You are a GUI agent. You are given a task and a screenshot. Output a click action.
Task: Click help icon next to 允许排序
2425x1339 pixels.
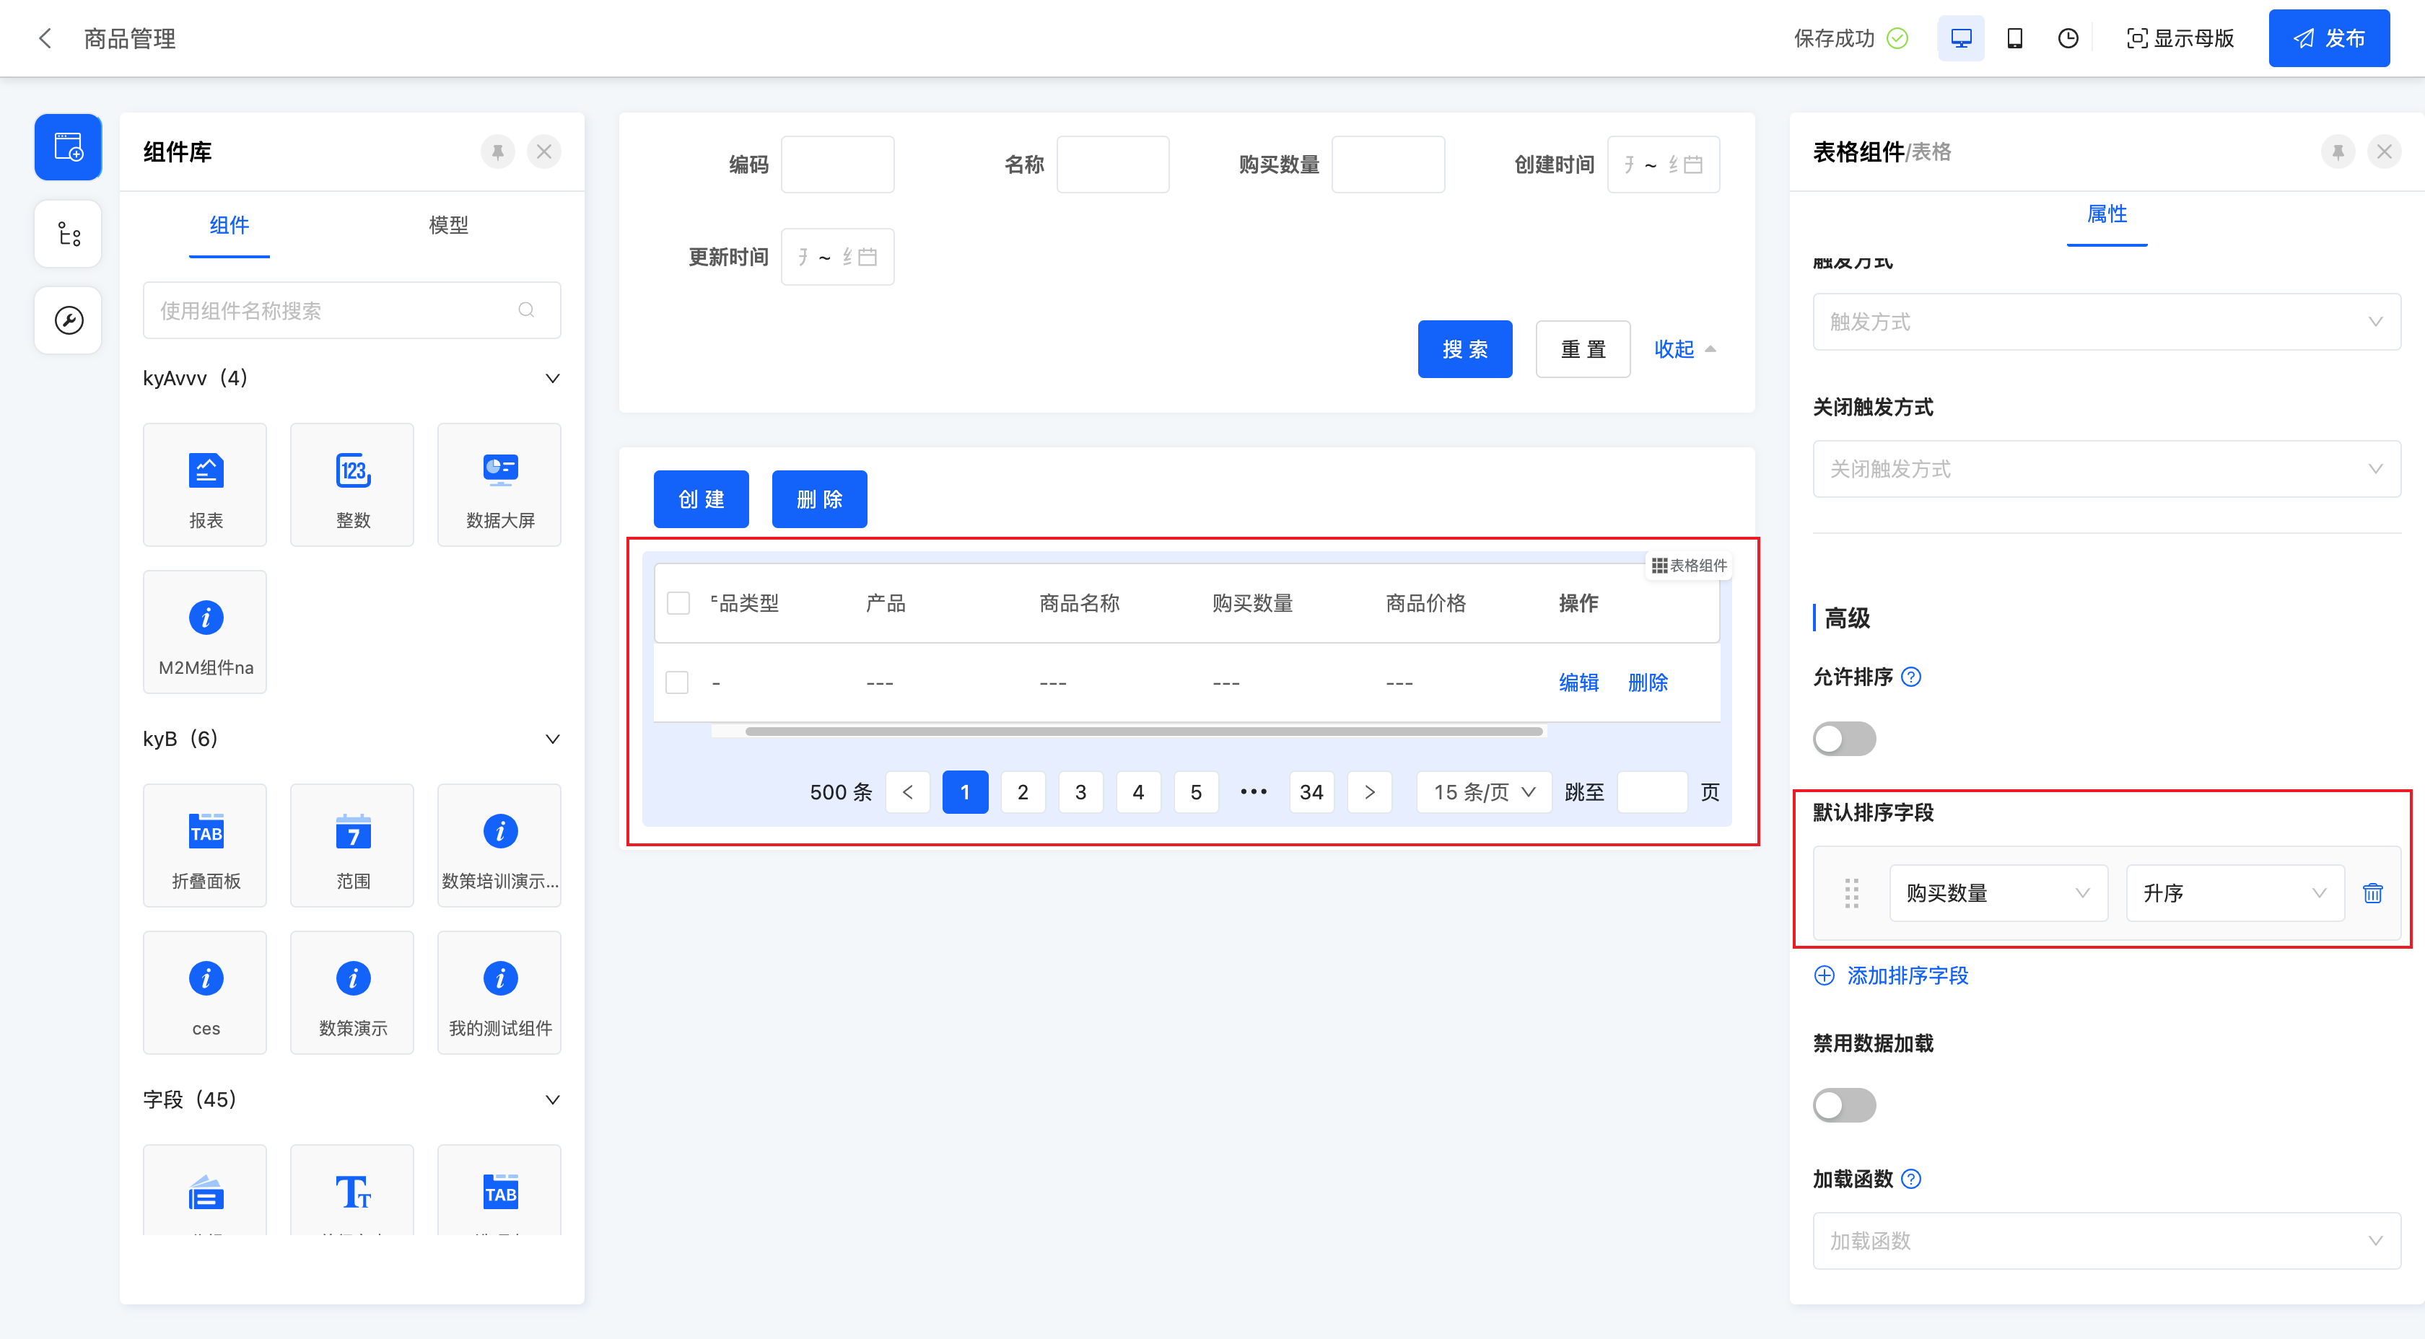click(x=1911, y=677)
